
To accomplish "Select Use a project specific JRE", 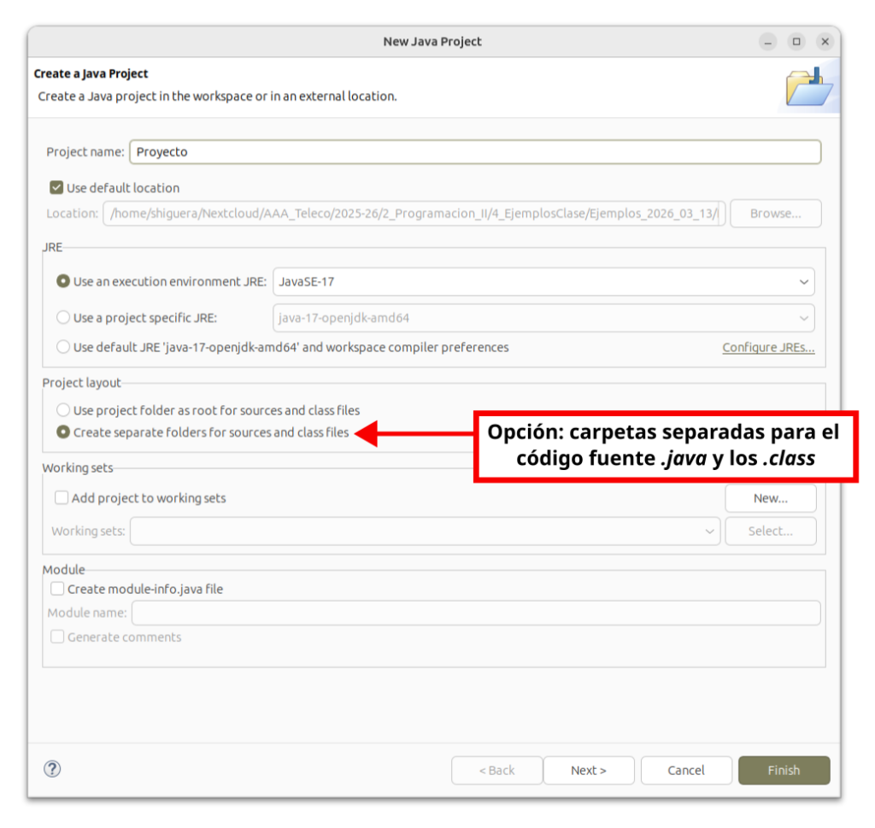I will pyautogui.click(x=63, y=318).
